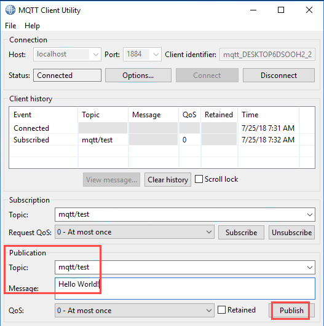This screenshot has width=324, height=326.
Task: Tick the Retained checkbox
Action: (x=221, y=310)
